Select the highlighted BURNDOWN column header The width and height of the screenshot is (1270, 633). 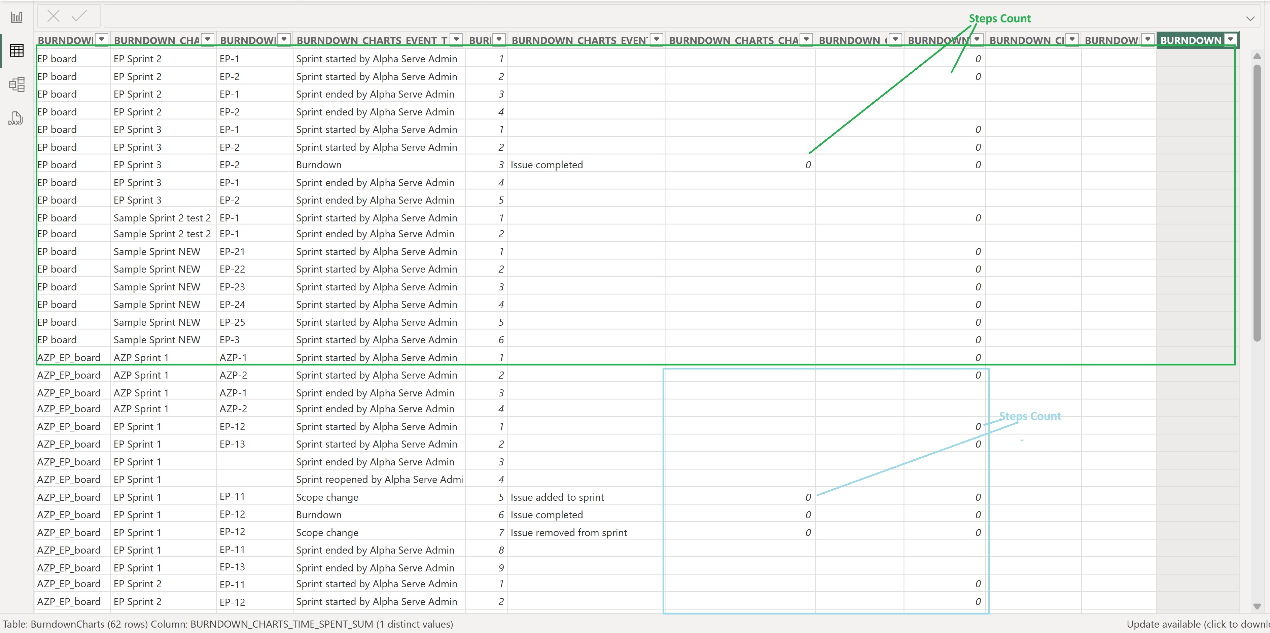(x=1190, y=40)
